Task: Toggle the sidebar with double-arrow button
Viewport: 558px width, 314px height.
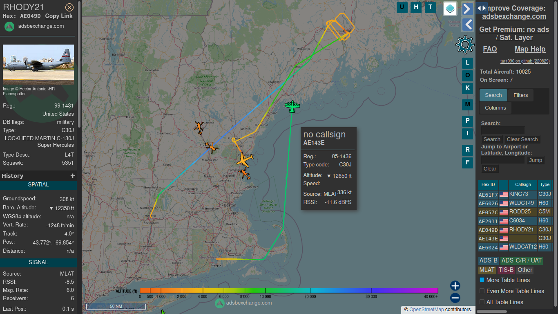Action: click(482, 8)
